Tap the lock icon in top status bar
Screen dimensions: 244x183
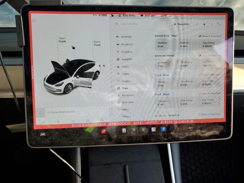point(112,15)
